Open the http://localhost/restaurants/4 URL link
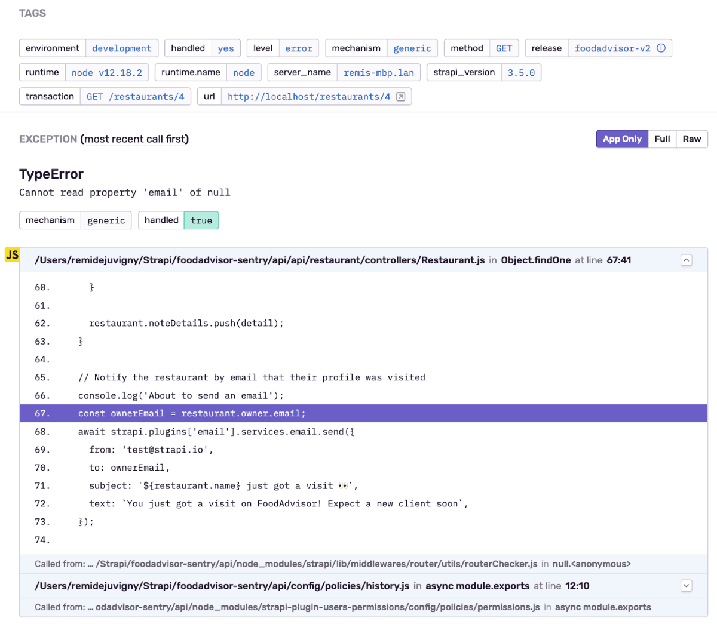The height and width of the screenshot is (624, 717). [308, 97]
